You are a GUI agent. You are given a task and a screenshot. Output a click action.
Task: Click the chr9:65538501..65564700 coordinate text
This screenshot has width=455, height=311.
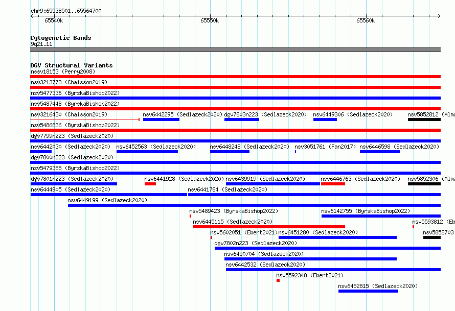[x=66, y=11]
